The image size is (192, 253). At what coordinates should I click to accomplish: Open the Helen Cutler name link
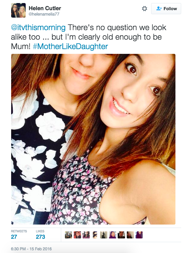[45, 8]
